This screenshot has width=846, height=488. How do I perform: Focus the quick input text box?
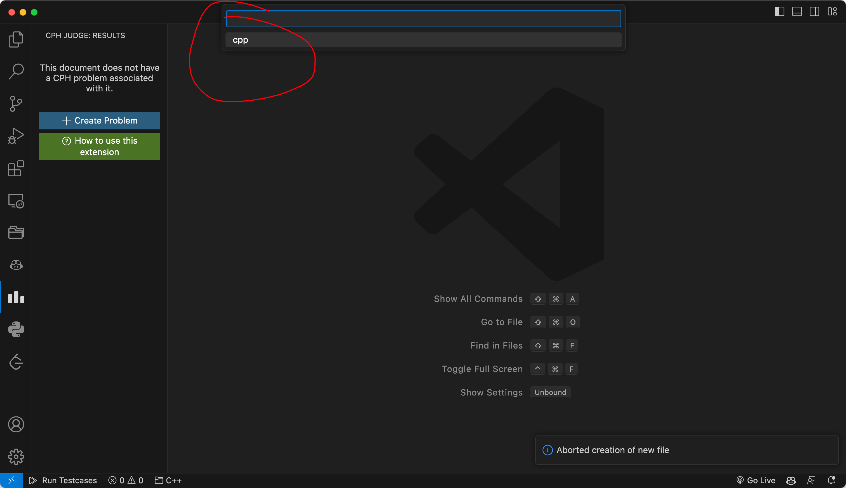tap(423, 18)
